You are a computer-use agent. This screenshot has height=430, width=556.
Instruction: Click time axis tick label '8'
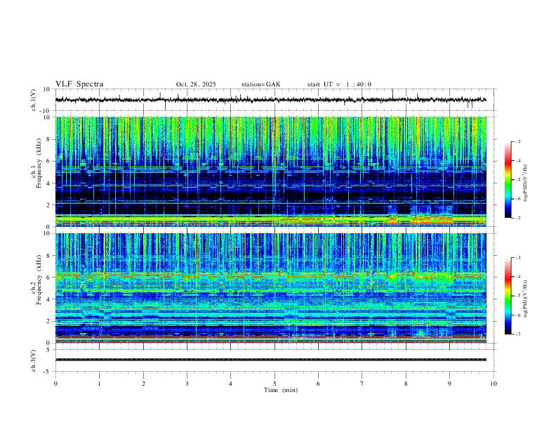coord(406,384)
